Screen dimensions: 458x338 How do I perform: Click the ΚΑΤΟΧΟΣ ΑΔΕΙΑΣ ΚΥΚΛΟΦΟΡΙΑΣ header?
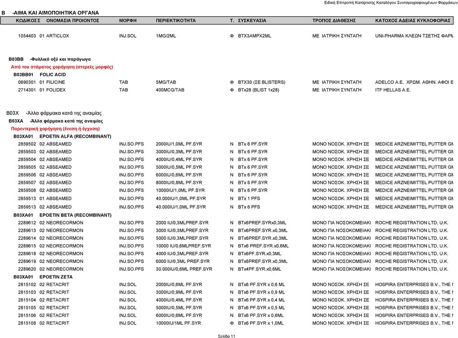click(413, 20)
